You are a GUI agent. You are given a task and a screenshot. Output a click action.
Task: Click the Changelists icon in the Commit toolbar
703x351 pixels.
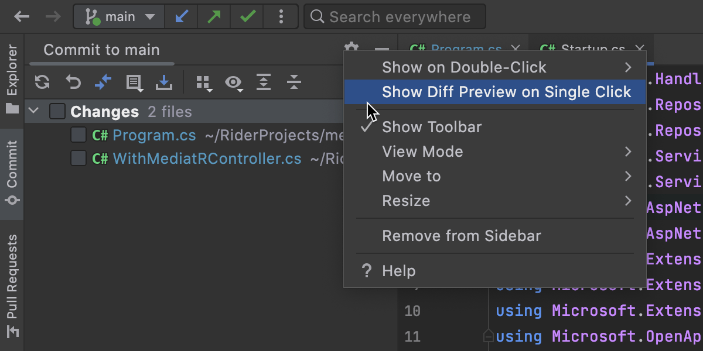[x=134, y=83]
